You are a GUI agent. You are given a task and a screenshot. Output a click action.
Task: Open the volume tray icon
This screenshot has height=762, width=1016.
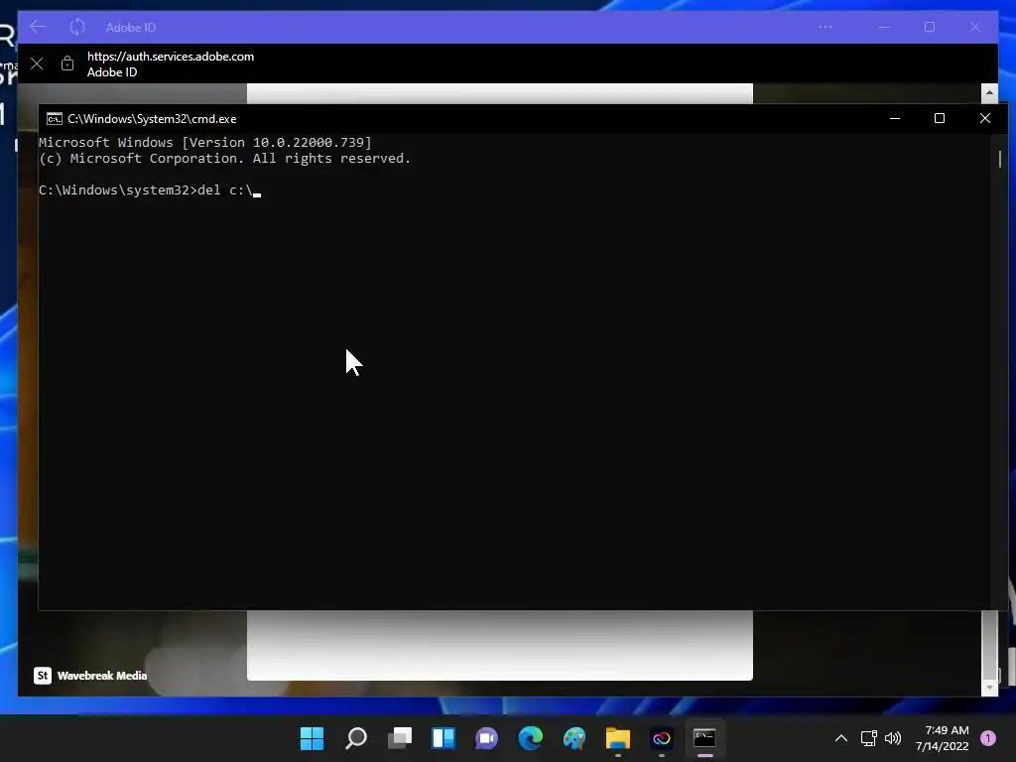[893, 738]
